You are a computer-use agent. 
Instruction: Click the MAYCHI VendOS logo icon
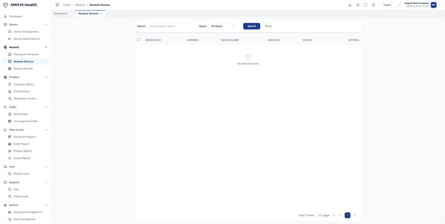pos(6,5)
